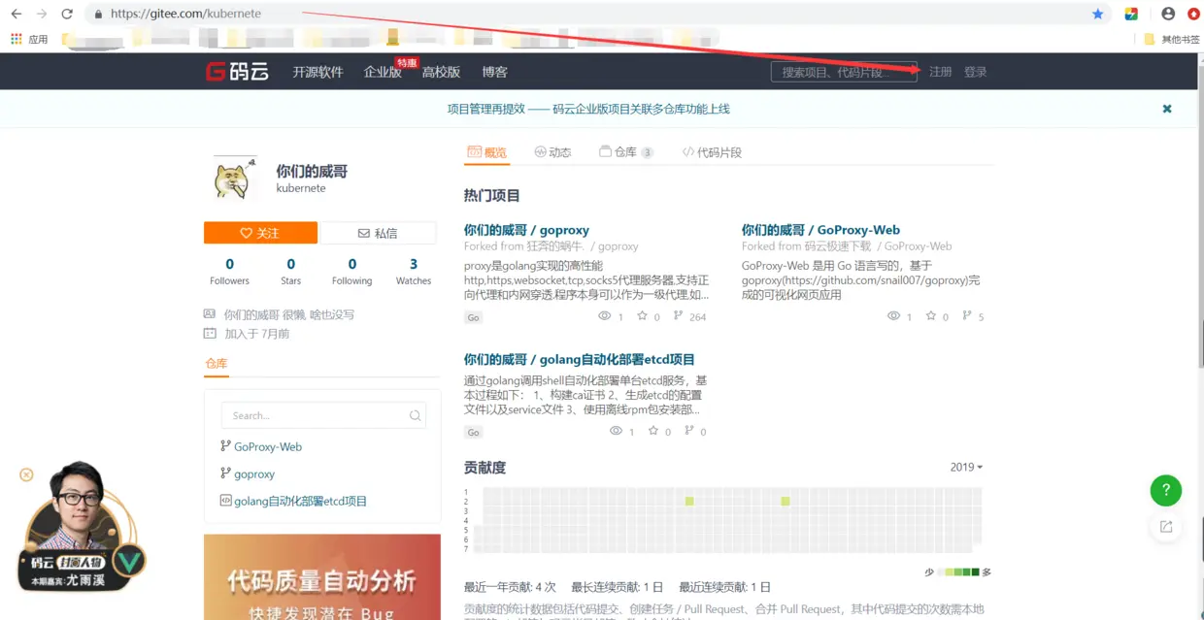Click the watch eye icon on GoProxy-Web

[x=894, y=316]
